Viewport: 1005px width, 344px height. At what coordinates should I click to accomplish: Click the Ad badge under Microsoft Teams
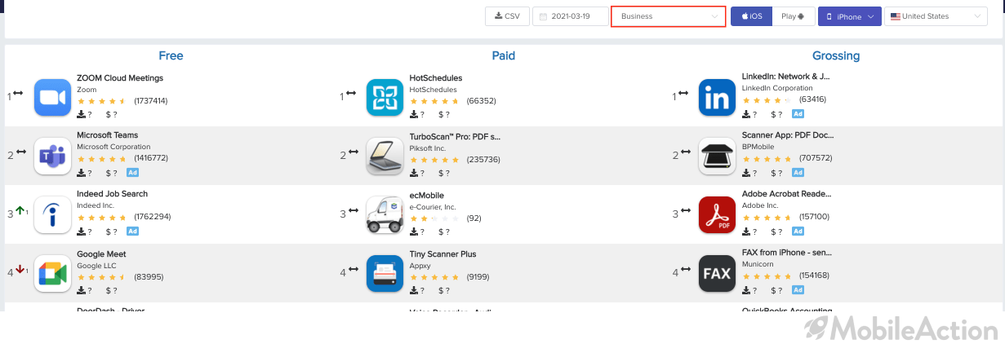pyautogui.click(x=132, y=173)
